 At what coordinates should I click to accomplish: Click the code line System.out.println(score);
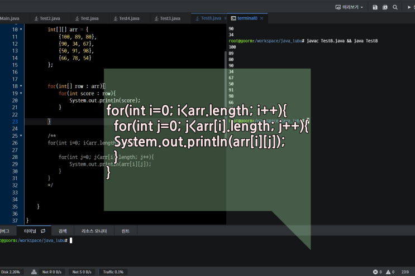[x=105, y=100]
